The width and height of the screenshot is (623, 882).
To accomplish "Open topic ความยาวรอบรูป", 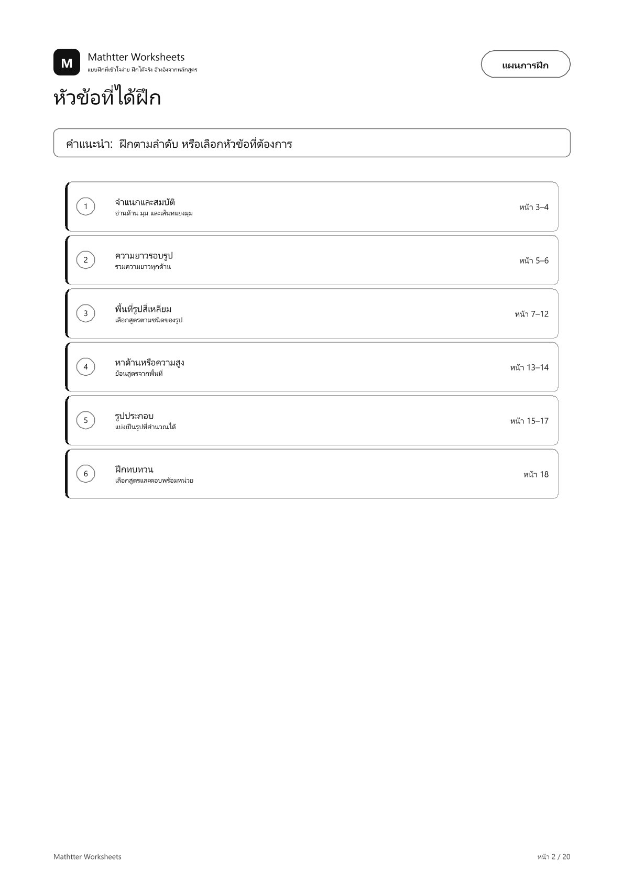I will click(312, 260).
